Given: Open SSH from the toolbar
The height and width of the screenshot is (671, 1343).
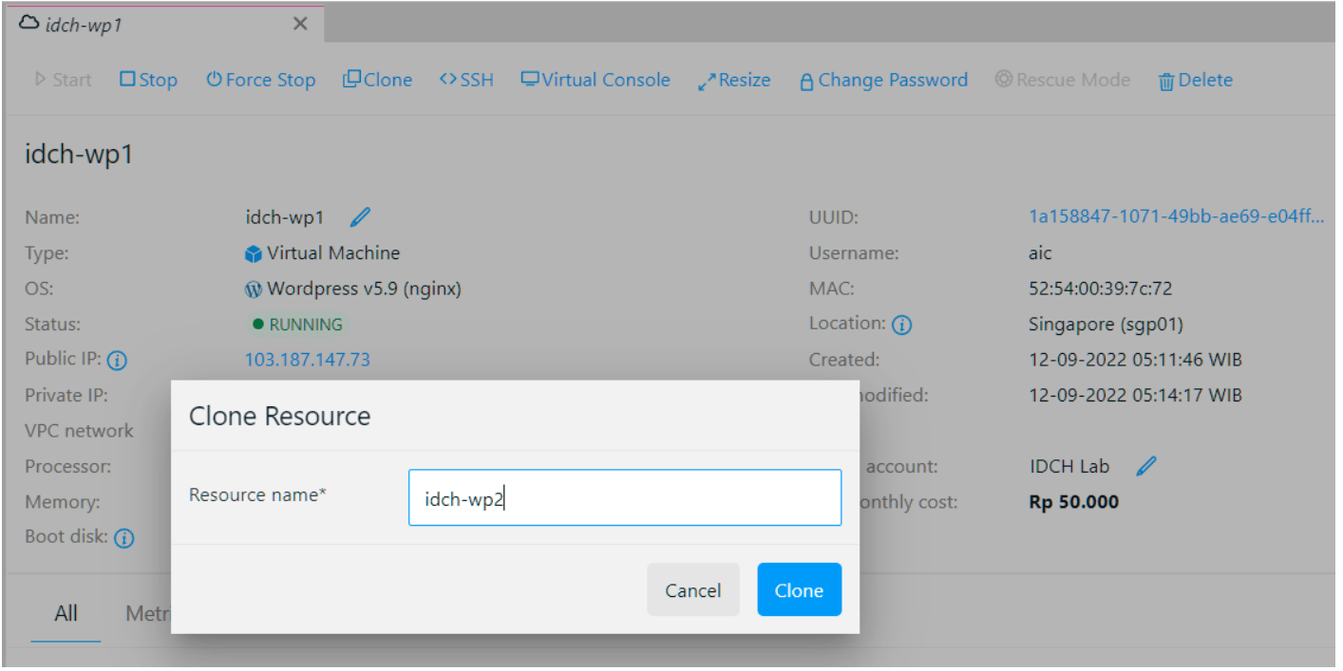Looking at the screenshot, I should 466,80.
